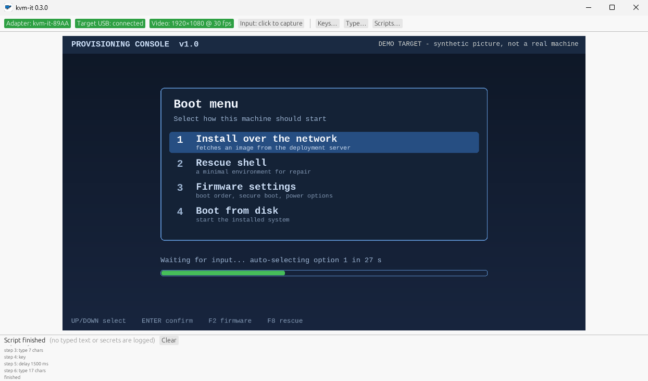Image resolution: width=648 pixels, height=381 pixels.
Task: Minimize the kvm-it window
Action: (588, 7)
